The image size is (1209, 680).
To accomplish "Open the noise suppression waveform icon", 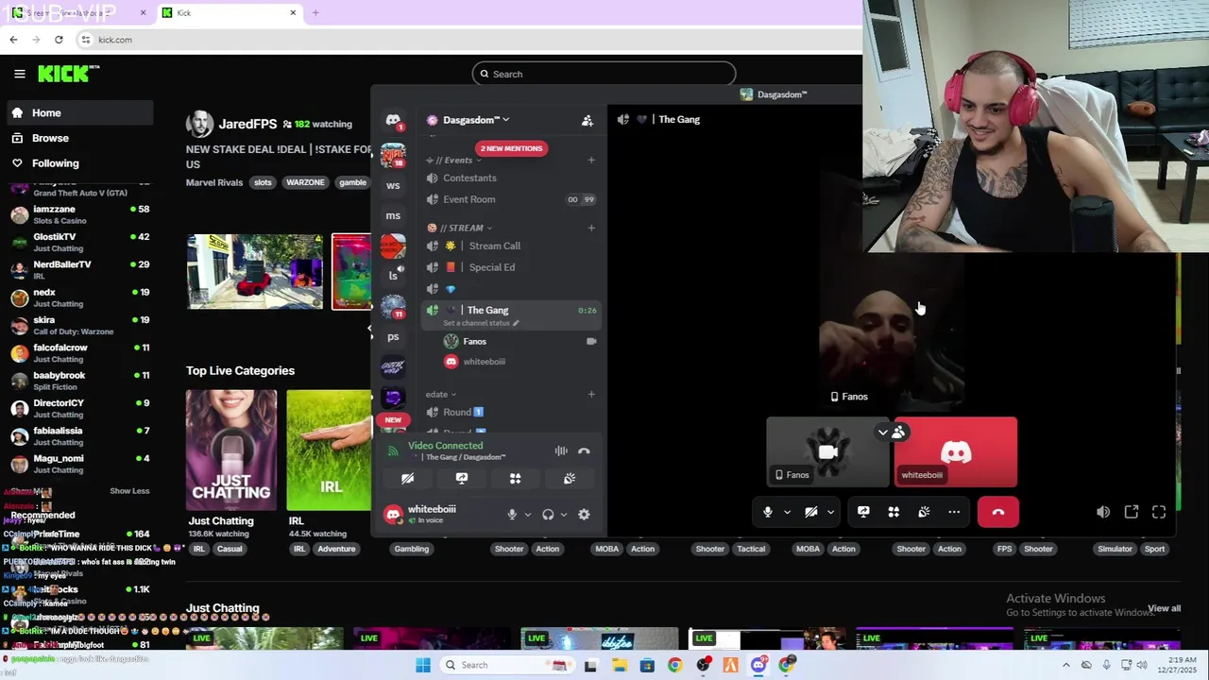I will [x=561, y=451].
